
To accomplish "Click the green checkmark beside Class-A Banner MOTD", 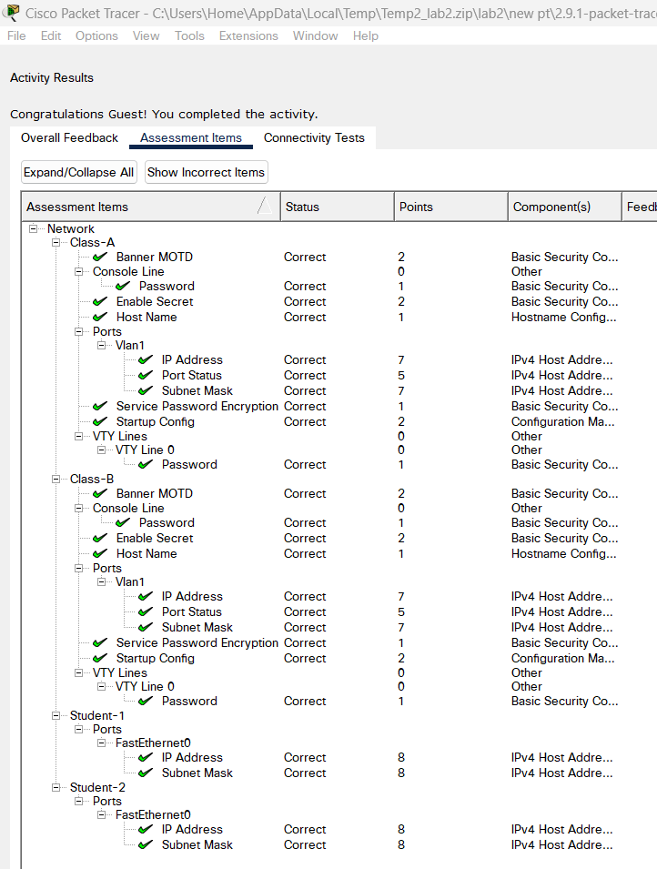I will click(x=100, y=257).
